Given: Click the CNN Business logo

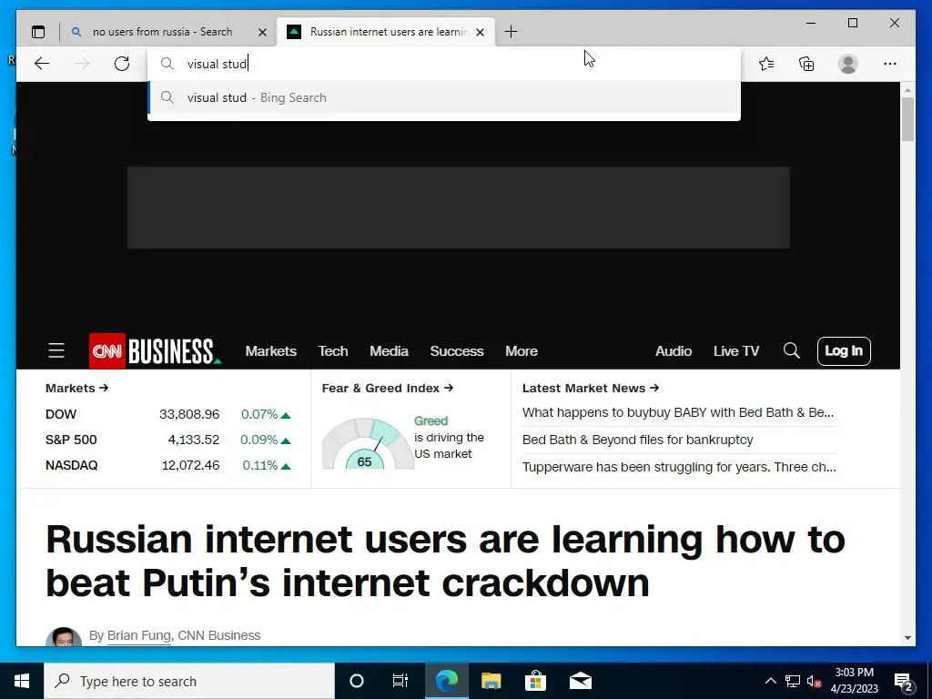Looking at the screenshot, I should click(155, 350).
